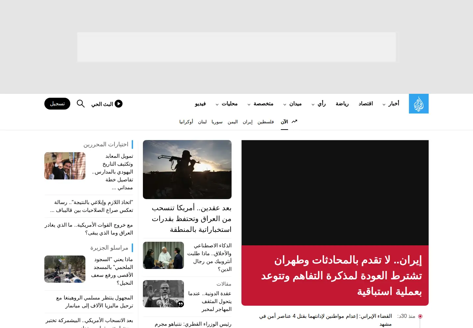
Task: Open the worshippers prostrating thumbnail
Action: coord(65,269)
